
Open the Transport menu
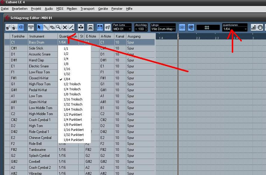point(88,9)
